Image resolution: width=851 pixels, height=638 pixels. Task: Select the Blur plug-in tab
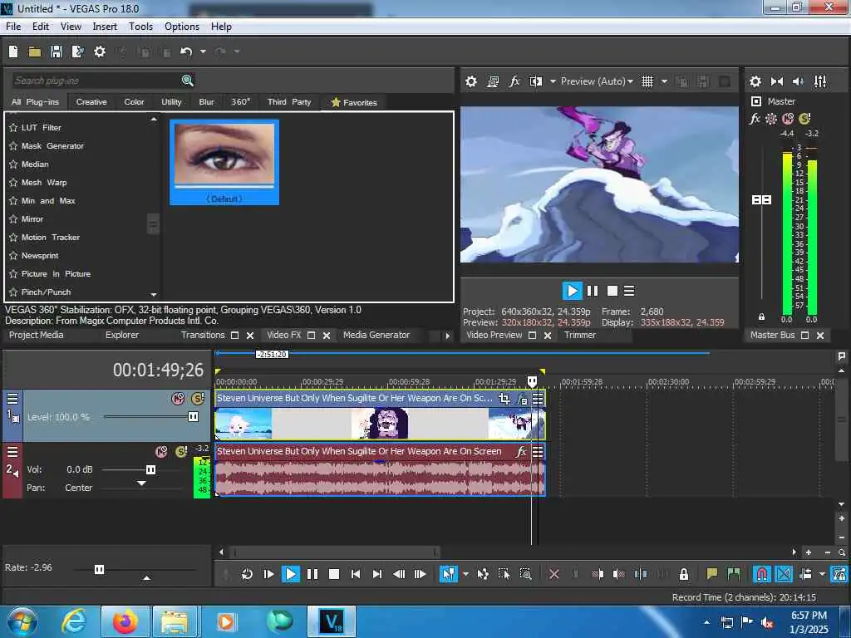[x=206, y=102]
